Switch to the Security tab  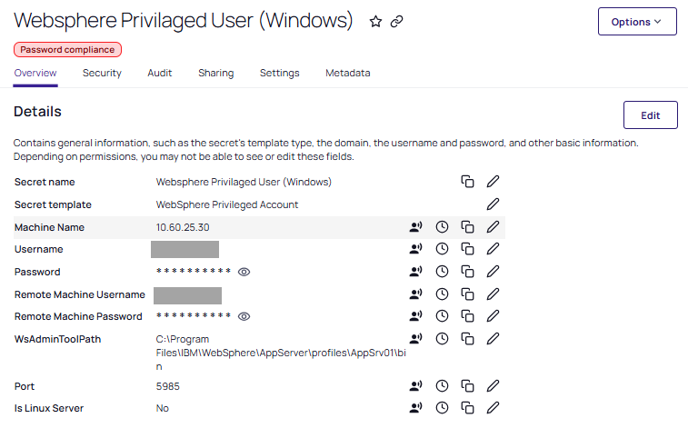click(x=102, y=73)
